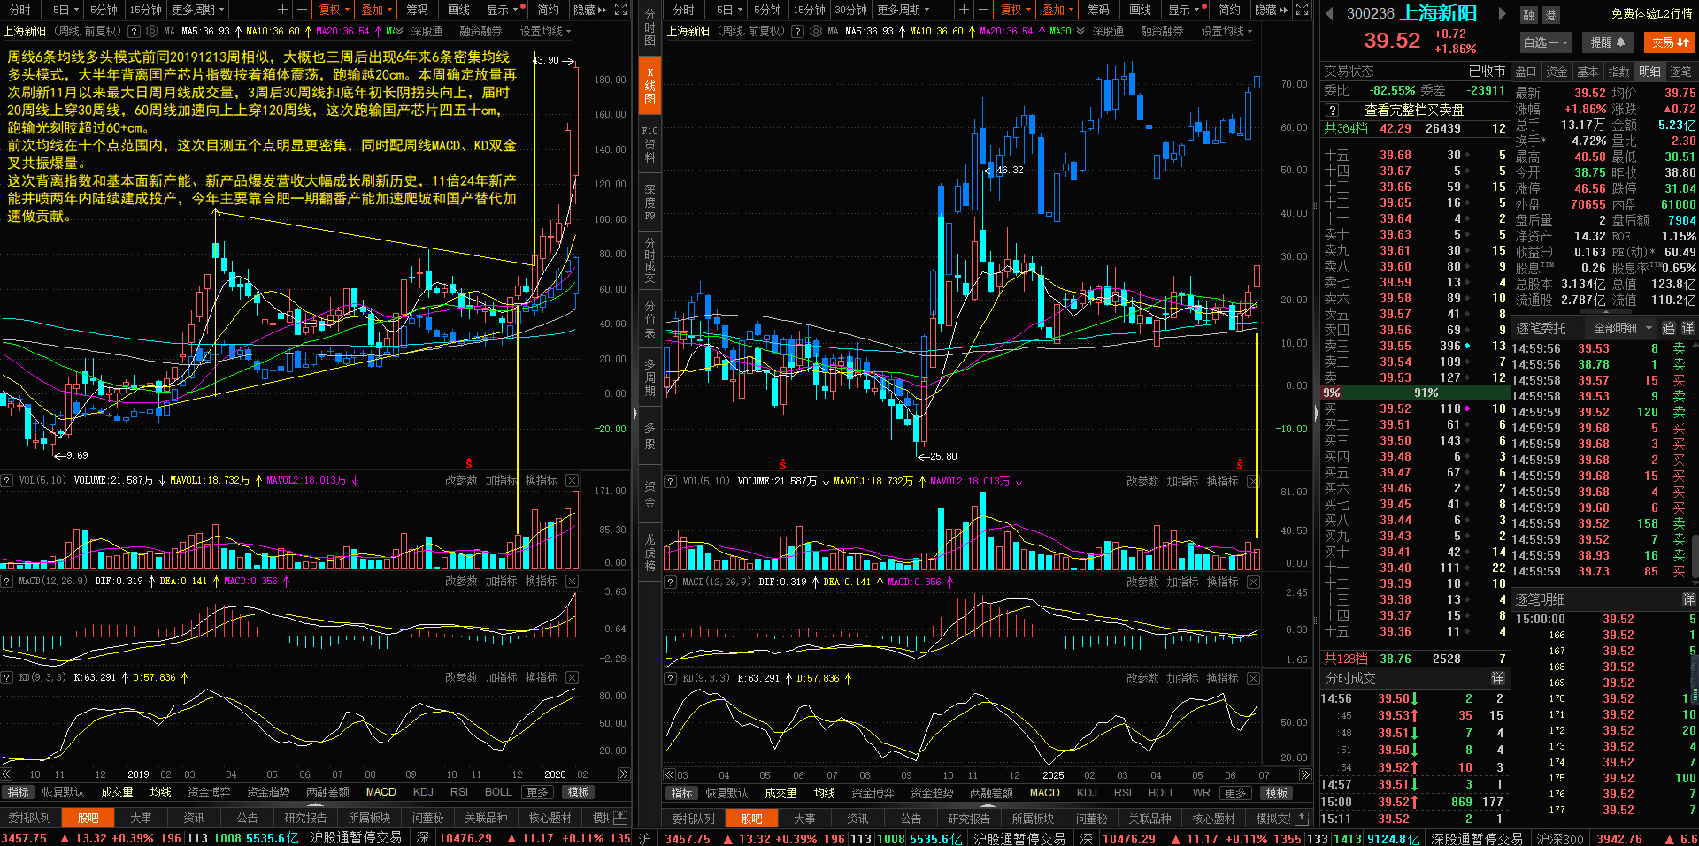Image resolution: width=1699 pixels, height=846 pixels.
Task: Open the 自选 watchlist dropdown
Action: pyautogui.click(x=1545, y=42)
